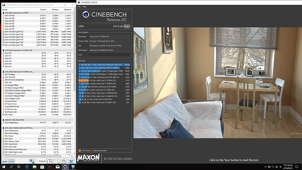Collapse the PCH temperature sensor group

click(38, 120)
